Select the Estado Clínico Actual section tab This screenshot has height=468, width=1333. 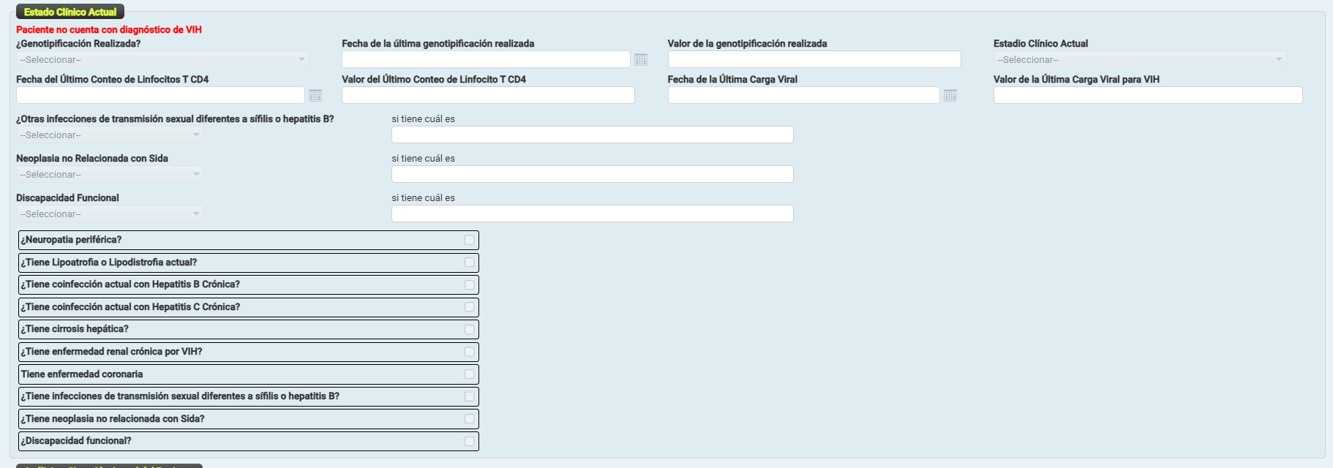pos(70,12)
